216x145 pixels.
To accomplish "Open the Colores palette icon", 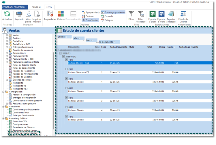I will 61,14.
